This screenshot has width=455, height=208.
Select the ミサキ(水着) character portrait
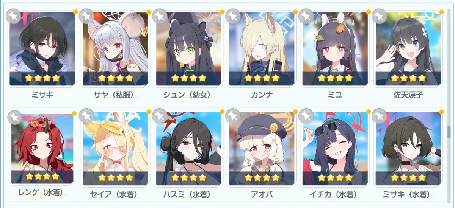408,148
